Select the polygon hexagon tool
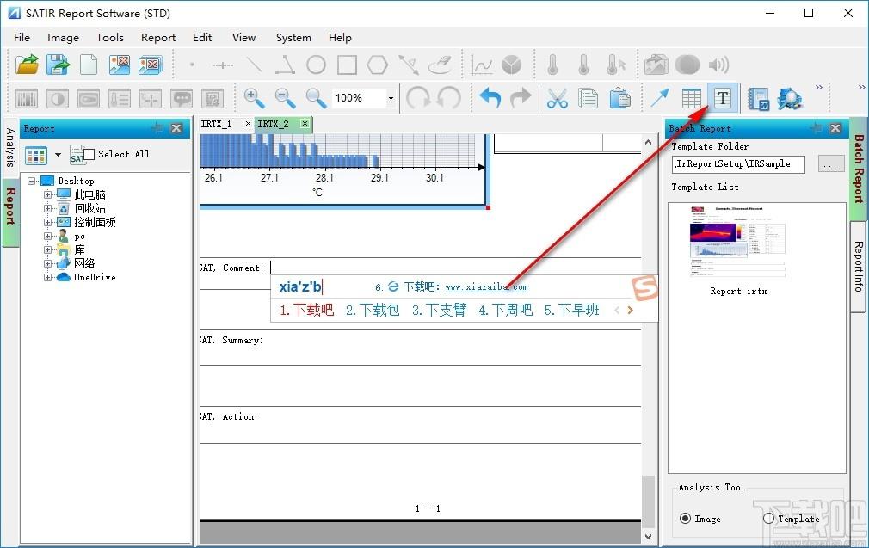Viewport: 869px width, 548px height. coord(378,65)
